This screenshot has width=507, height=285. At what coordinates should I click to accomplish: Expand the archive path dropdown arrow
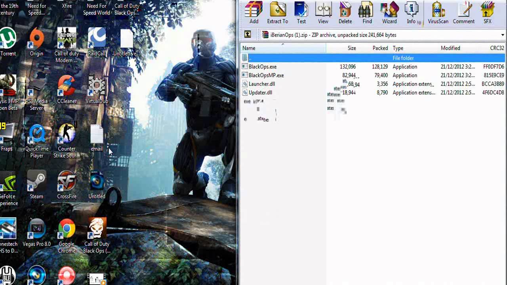[503, 35]
